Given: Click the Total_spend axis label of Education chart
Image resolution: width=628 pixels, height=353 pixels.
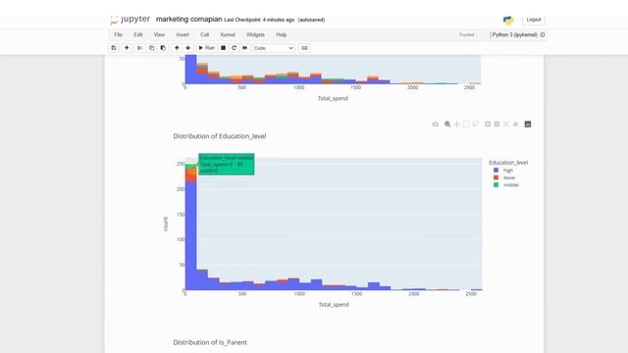Looking at the screenshot, I should tap(334, 305).
